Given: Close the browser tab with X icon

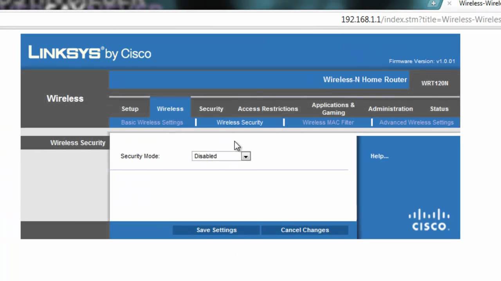Looking at the screenshot, I should click(x=449, y=4).
